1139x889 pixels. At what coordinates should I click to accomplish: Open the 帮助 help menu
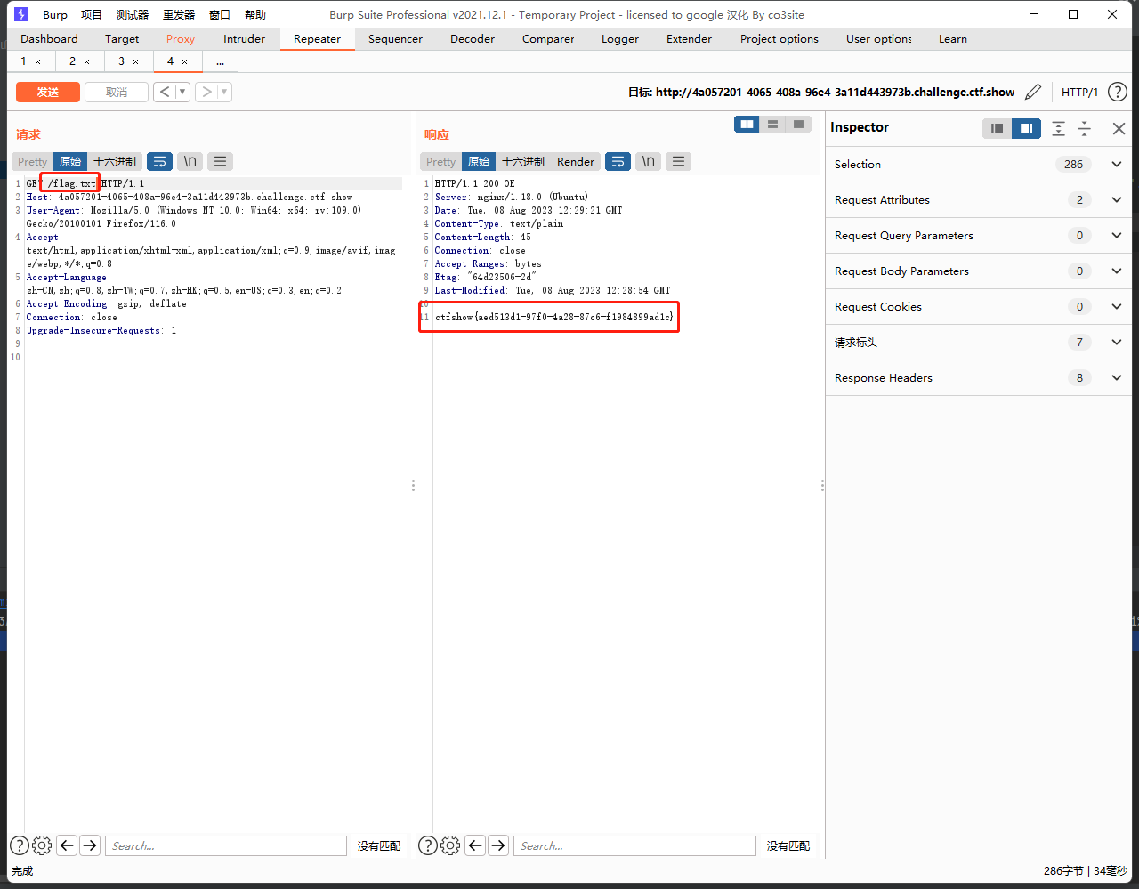pyautogui.click(x=255, y=14)
